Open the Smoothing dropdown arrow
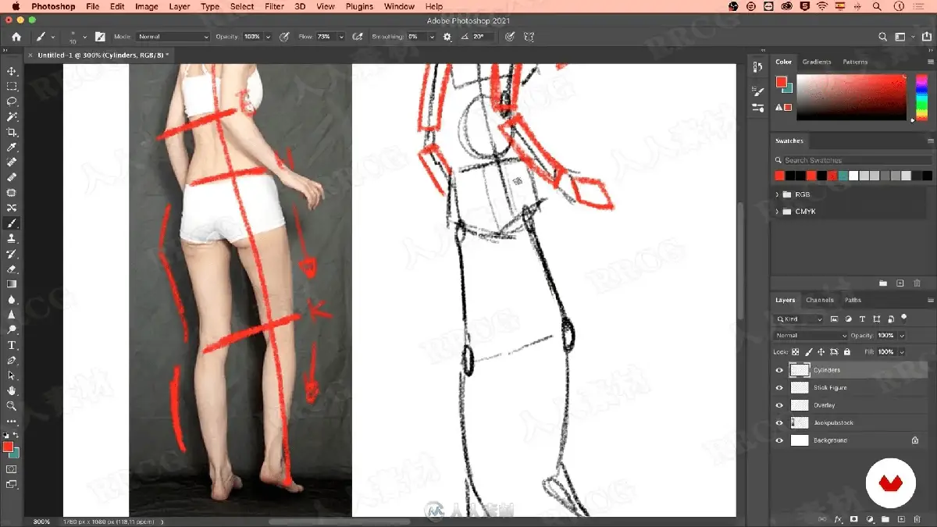Viewport: 937px width, 527px height. pos(431,37)
